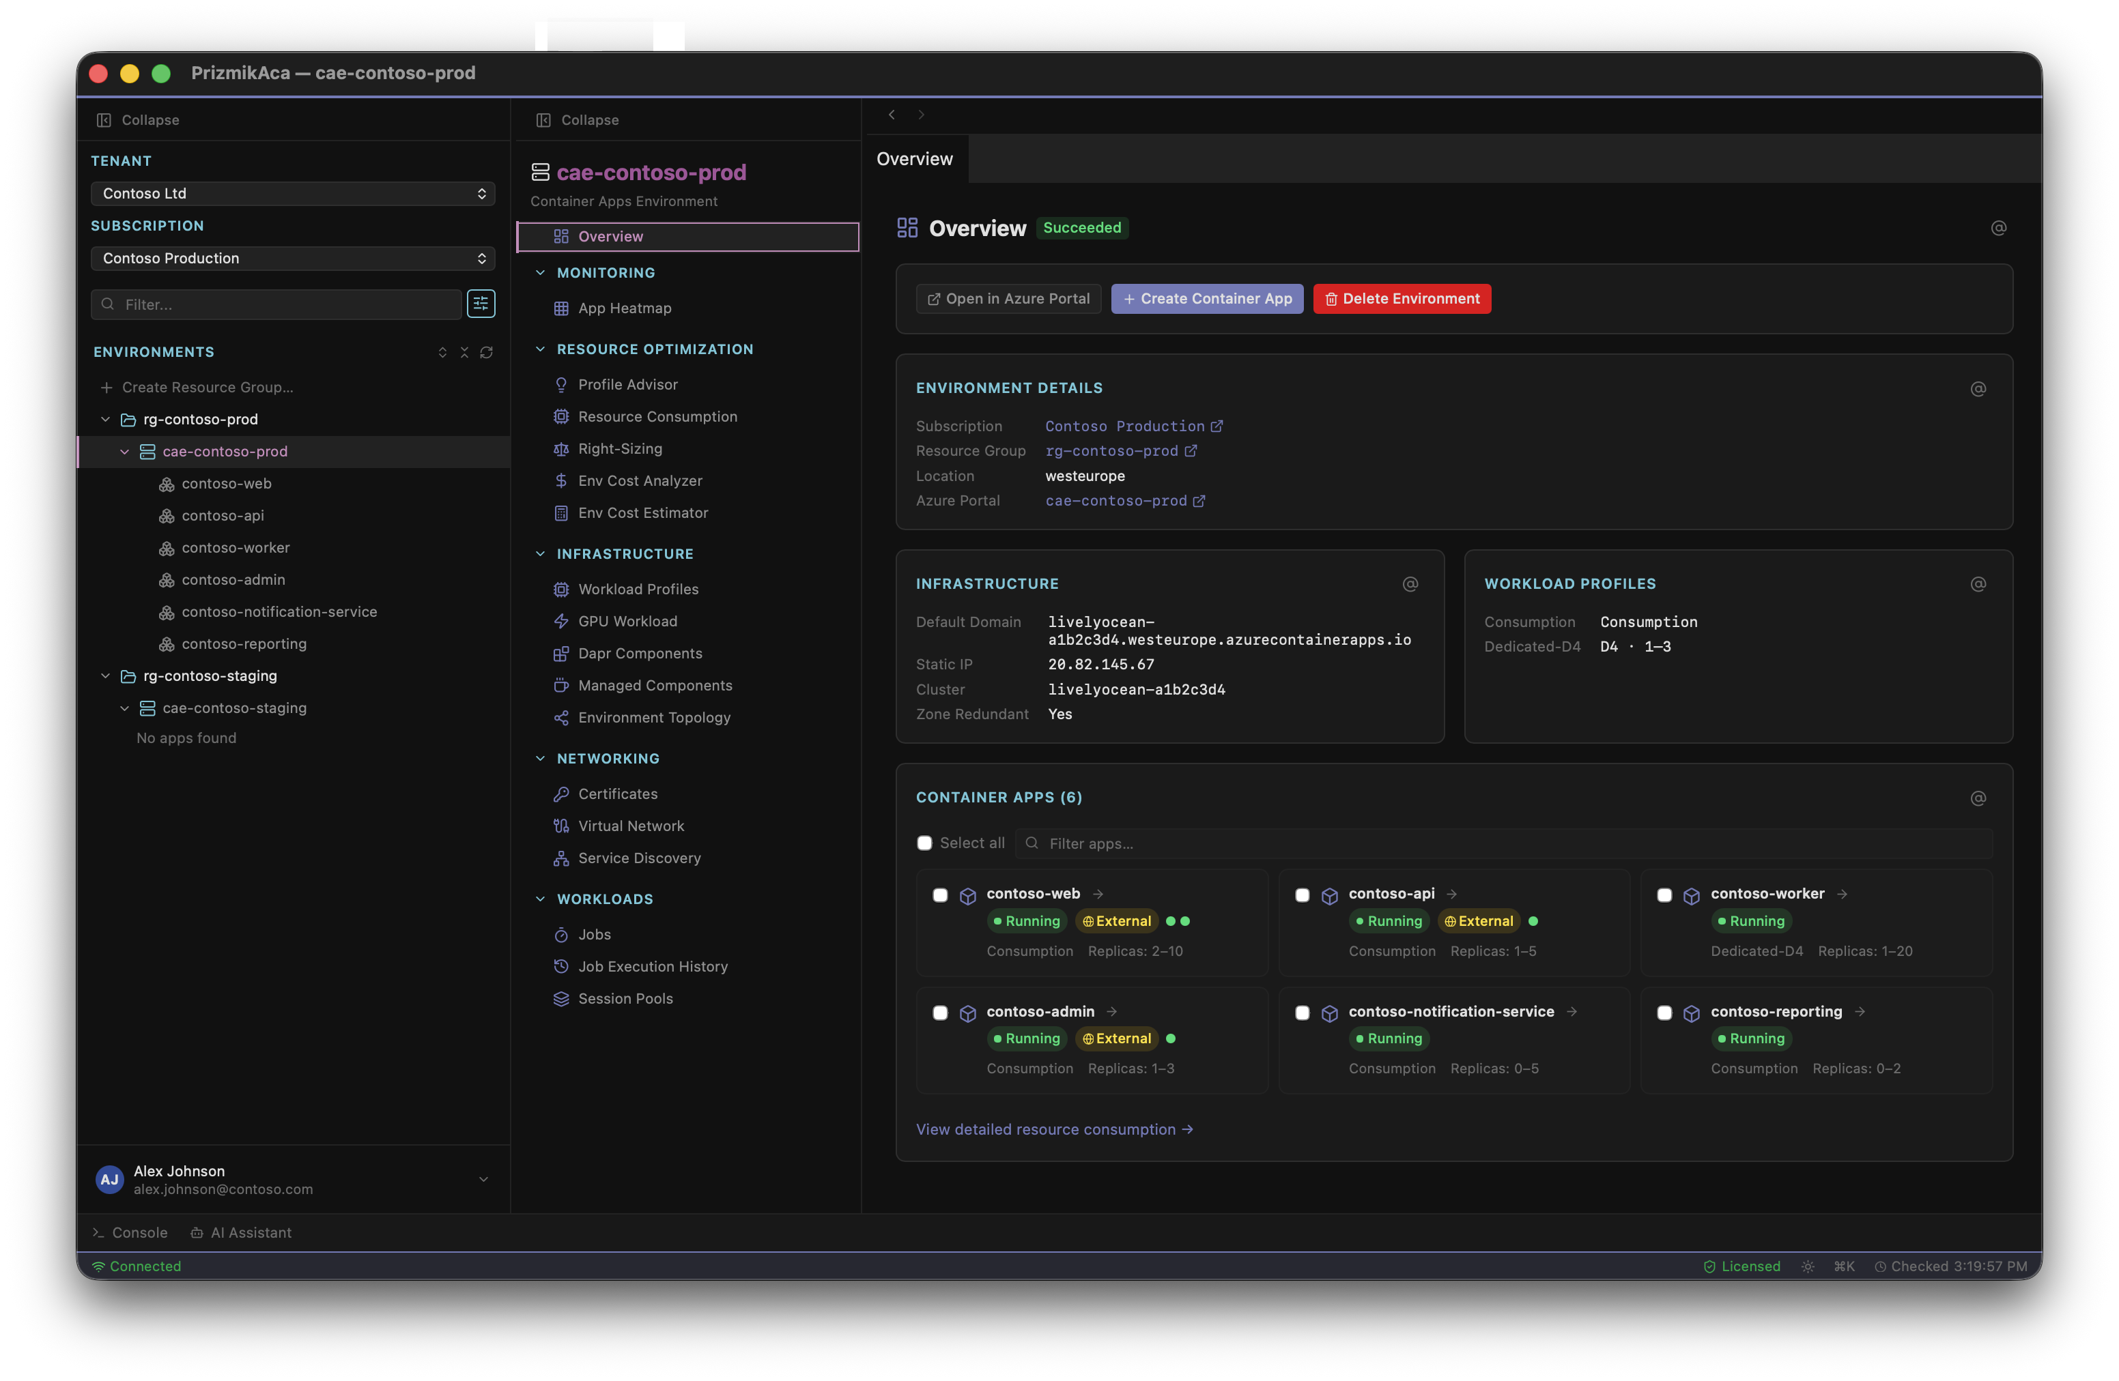Check the Select all checkbox
This screenshot has height=1381, width=2119.
pyautogui.click(x=924, y=843)
